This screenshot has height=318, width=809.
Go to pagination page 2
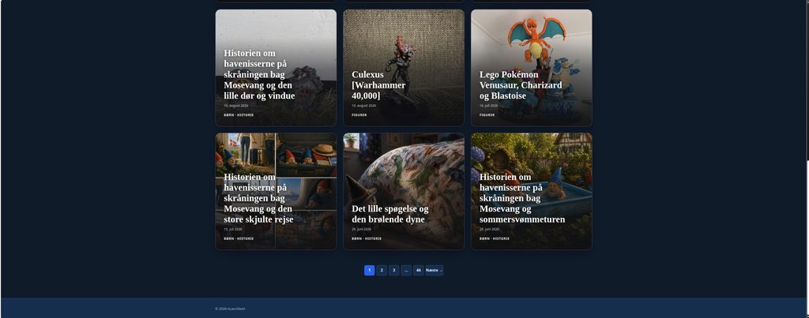point(382,270)
